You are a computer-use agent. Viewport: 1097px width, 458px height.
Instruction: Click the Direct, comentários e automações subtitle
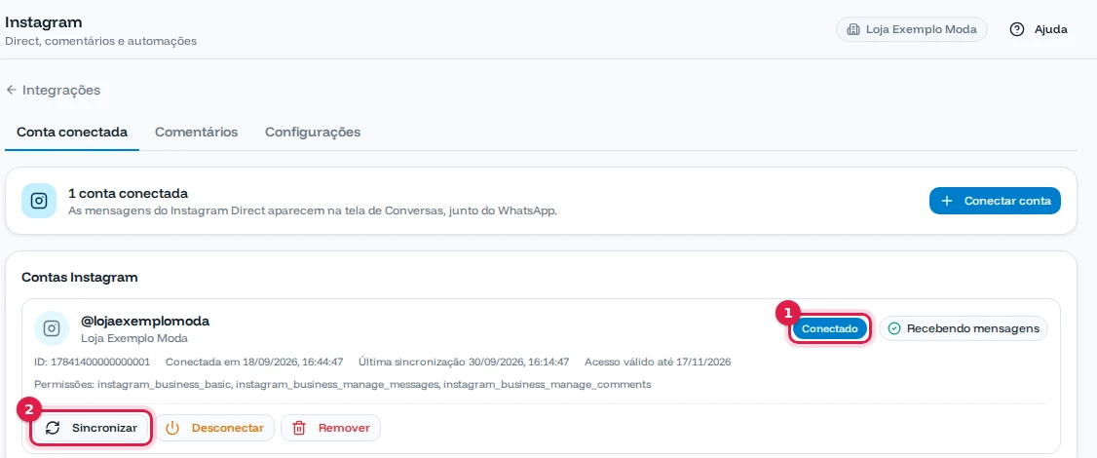[x=100, y=41]
